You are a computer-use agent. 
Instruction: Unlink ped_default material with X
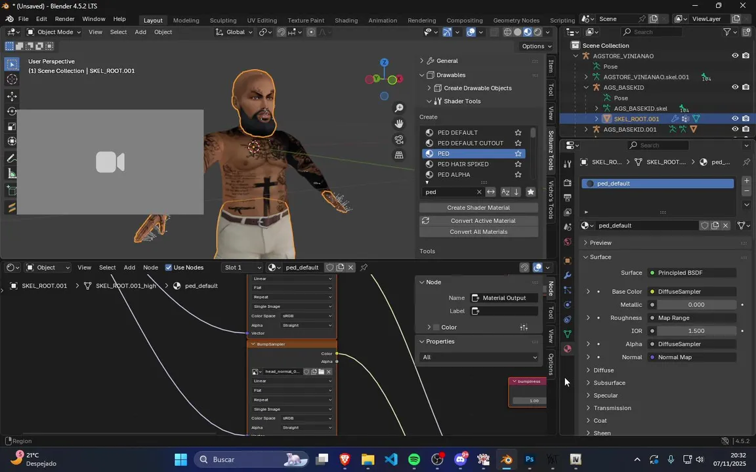[x=726, y=226]
